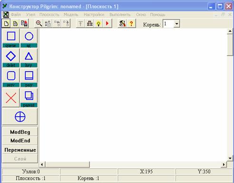Click the document icon left of Файл
Viewport: 234px width, 183px height.
click(6, 15)
